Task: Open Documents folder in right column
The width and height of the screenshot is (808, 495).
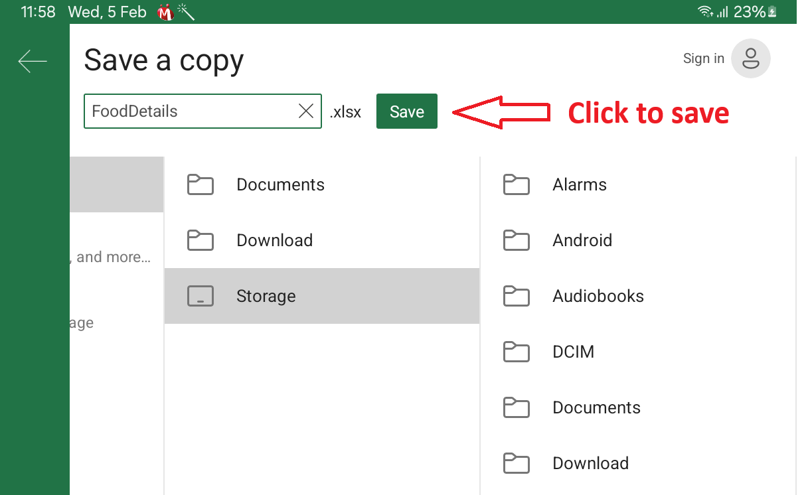Action: pos(637,407)
